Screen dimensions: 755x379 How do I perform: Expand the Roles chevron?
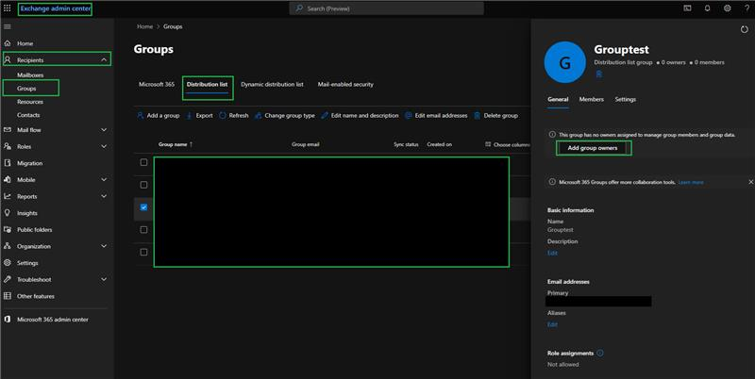(x=104, y=146)
